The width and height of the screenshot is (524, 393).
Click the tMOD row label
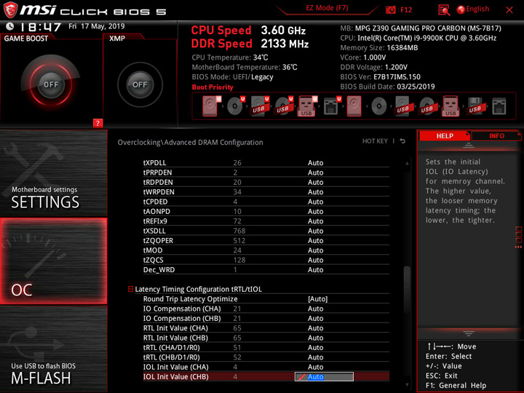click(x=153, y=250)
